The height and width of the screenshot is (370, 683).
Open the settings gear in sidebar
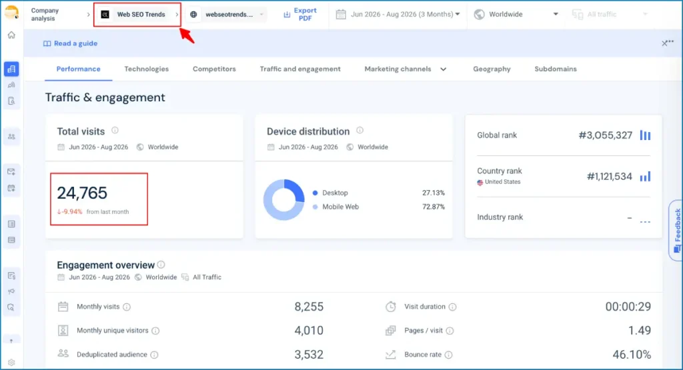(x=11, y=362)
